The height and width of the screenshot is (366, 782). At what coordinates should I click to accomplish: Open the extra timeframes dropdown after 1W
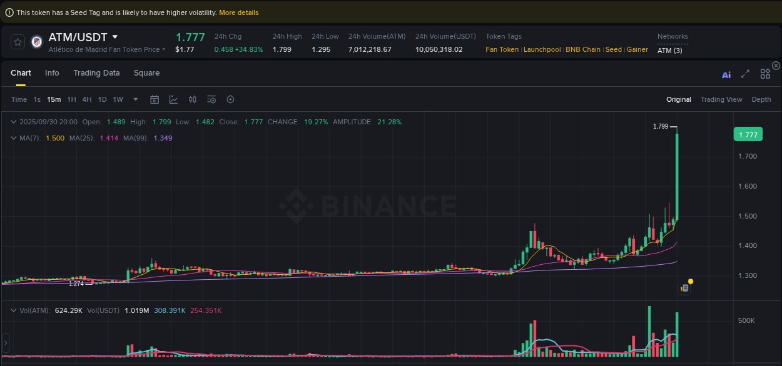[x=135, y=99]
